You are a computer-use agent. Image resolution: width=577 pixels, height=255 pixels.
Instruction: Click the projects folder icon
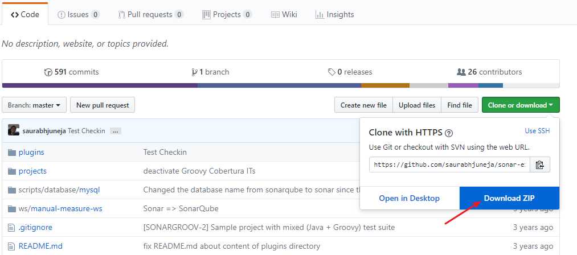pyautogui.click(x=13, y=171)
